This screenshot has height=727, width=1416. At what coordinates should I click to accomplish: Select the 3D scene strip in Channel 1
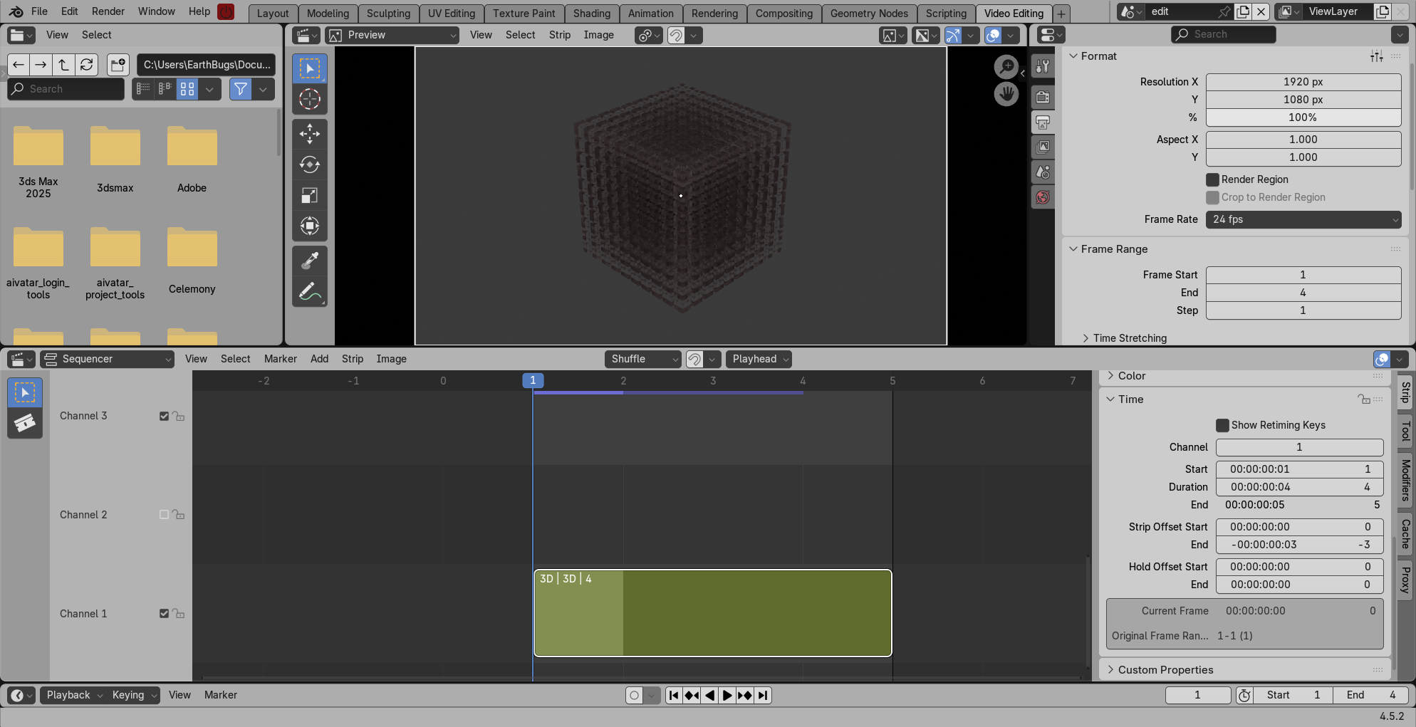click(x=713, y=613)
